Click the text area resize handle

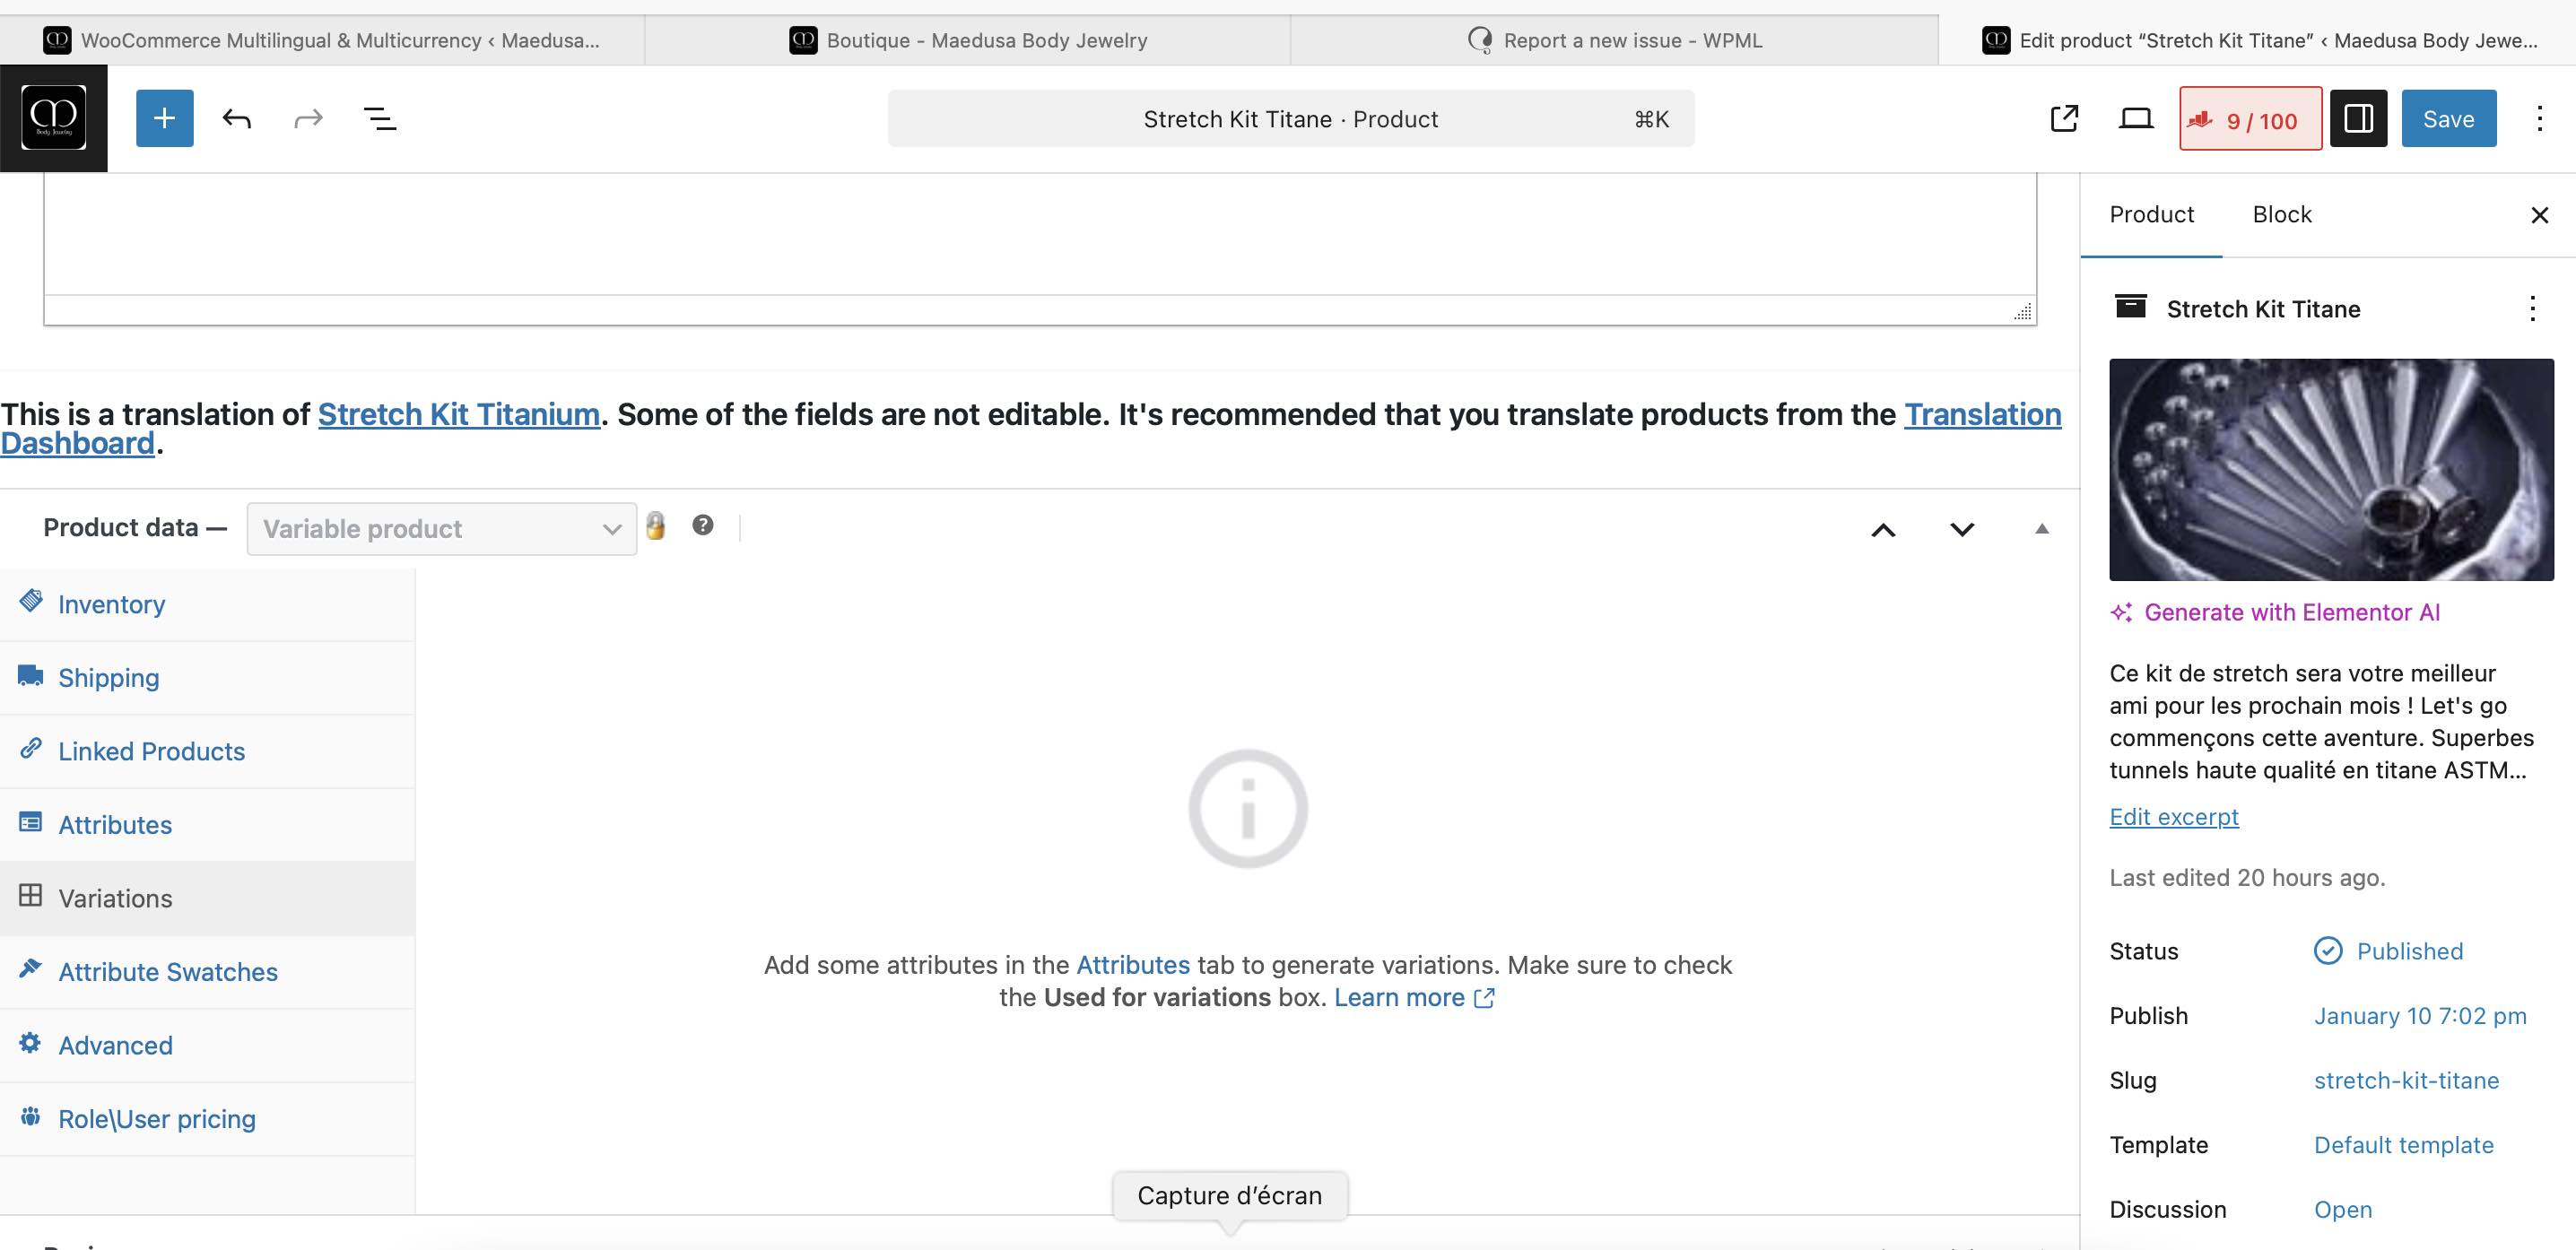click(2023, 312)
